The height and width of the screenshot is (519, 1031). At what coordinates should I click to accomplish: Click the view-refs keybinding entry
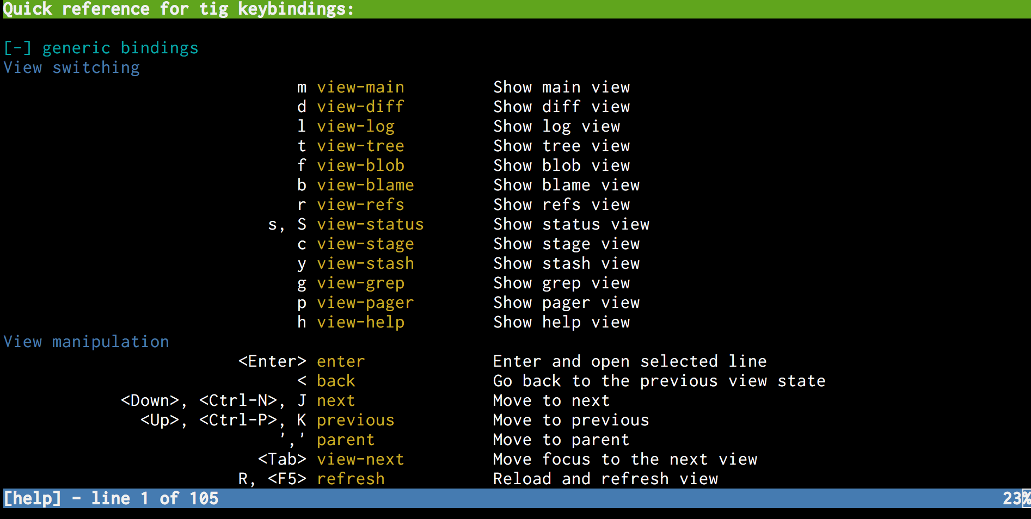click(360, 205)
